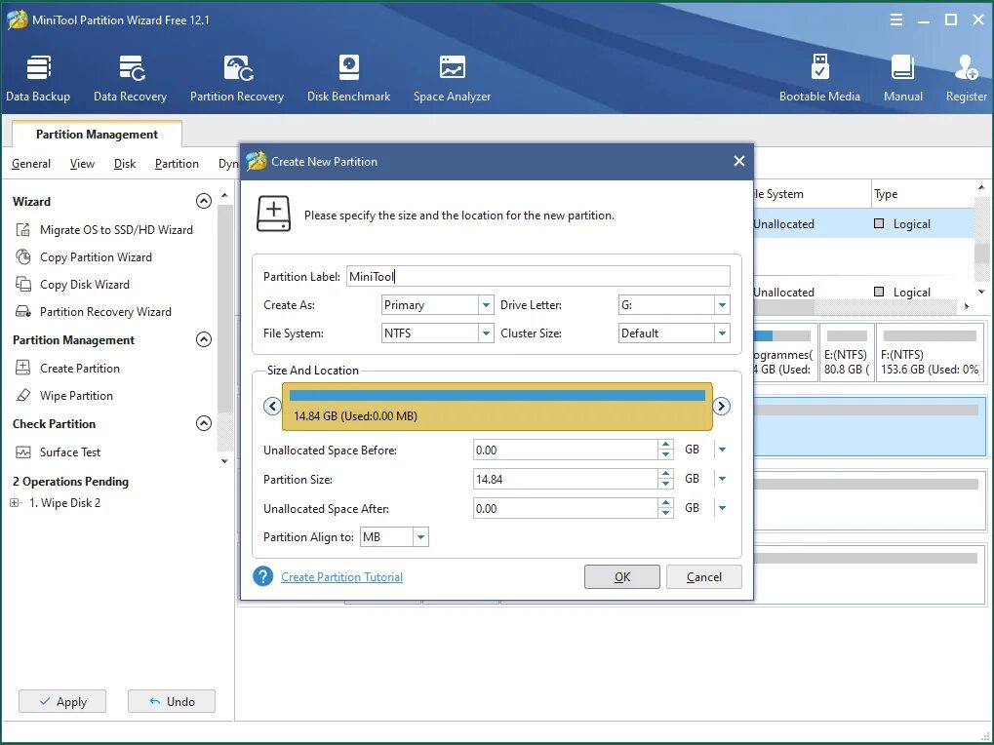
Task: Open the Data Backup tool
Action: coord(38,77)
